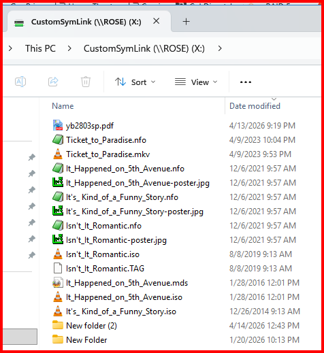Click image icon of It_Happened_on_5th_Avenue-poster.jpg

pos(58,182)
